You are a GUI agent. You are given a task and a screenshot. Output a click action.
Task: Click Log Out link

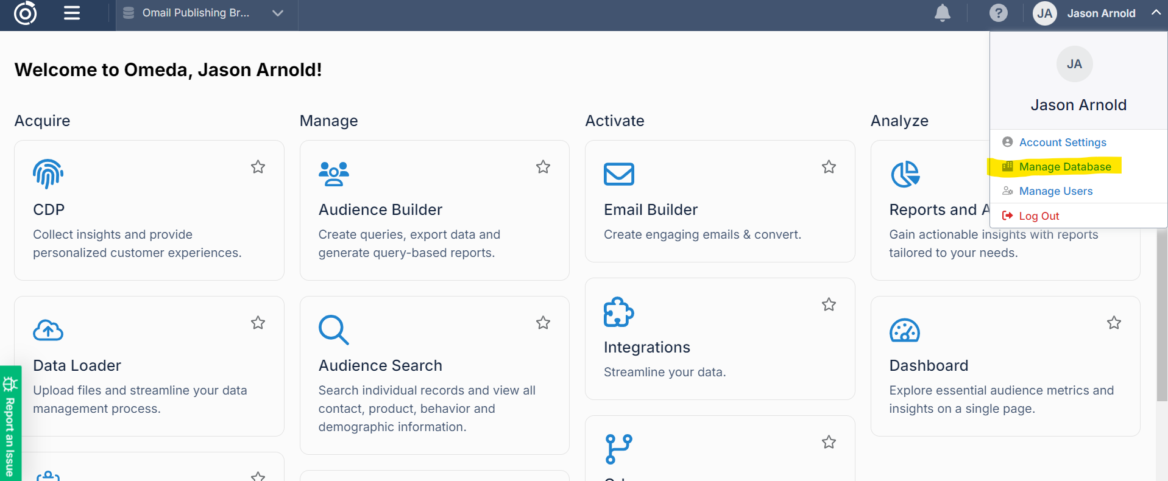coord(1038,216)
